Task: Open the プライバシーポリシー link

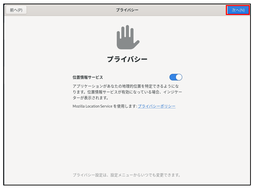Action: 157,106
